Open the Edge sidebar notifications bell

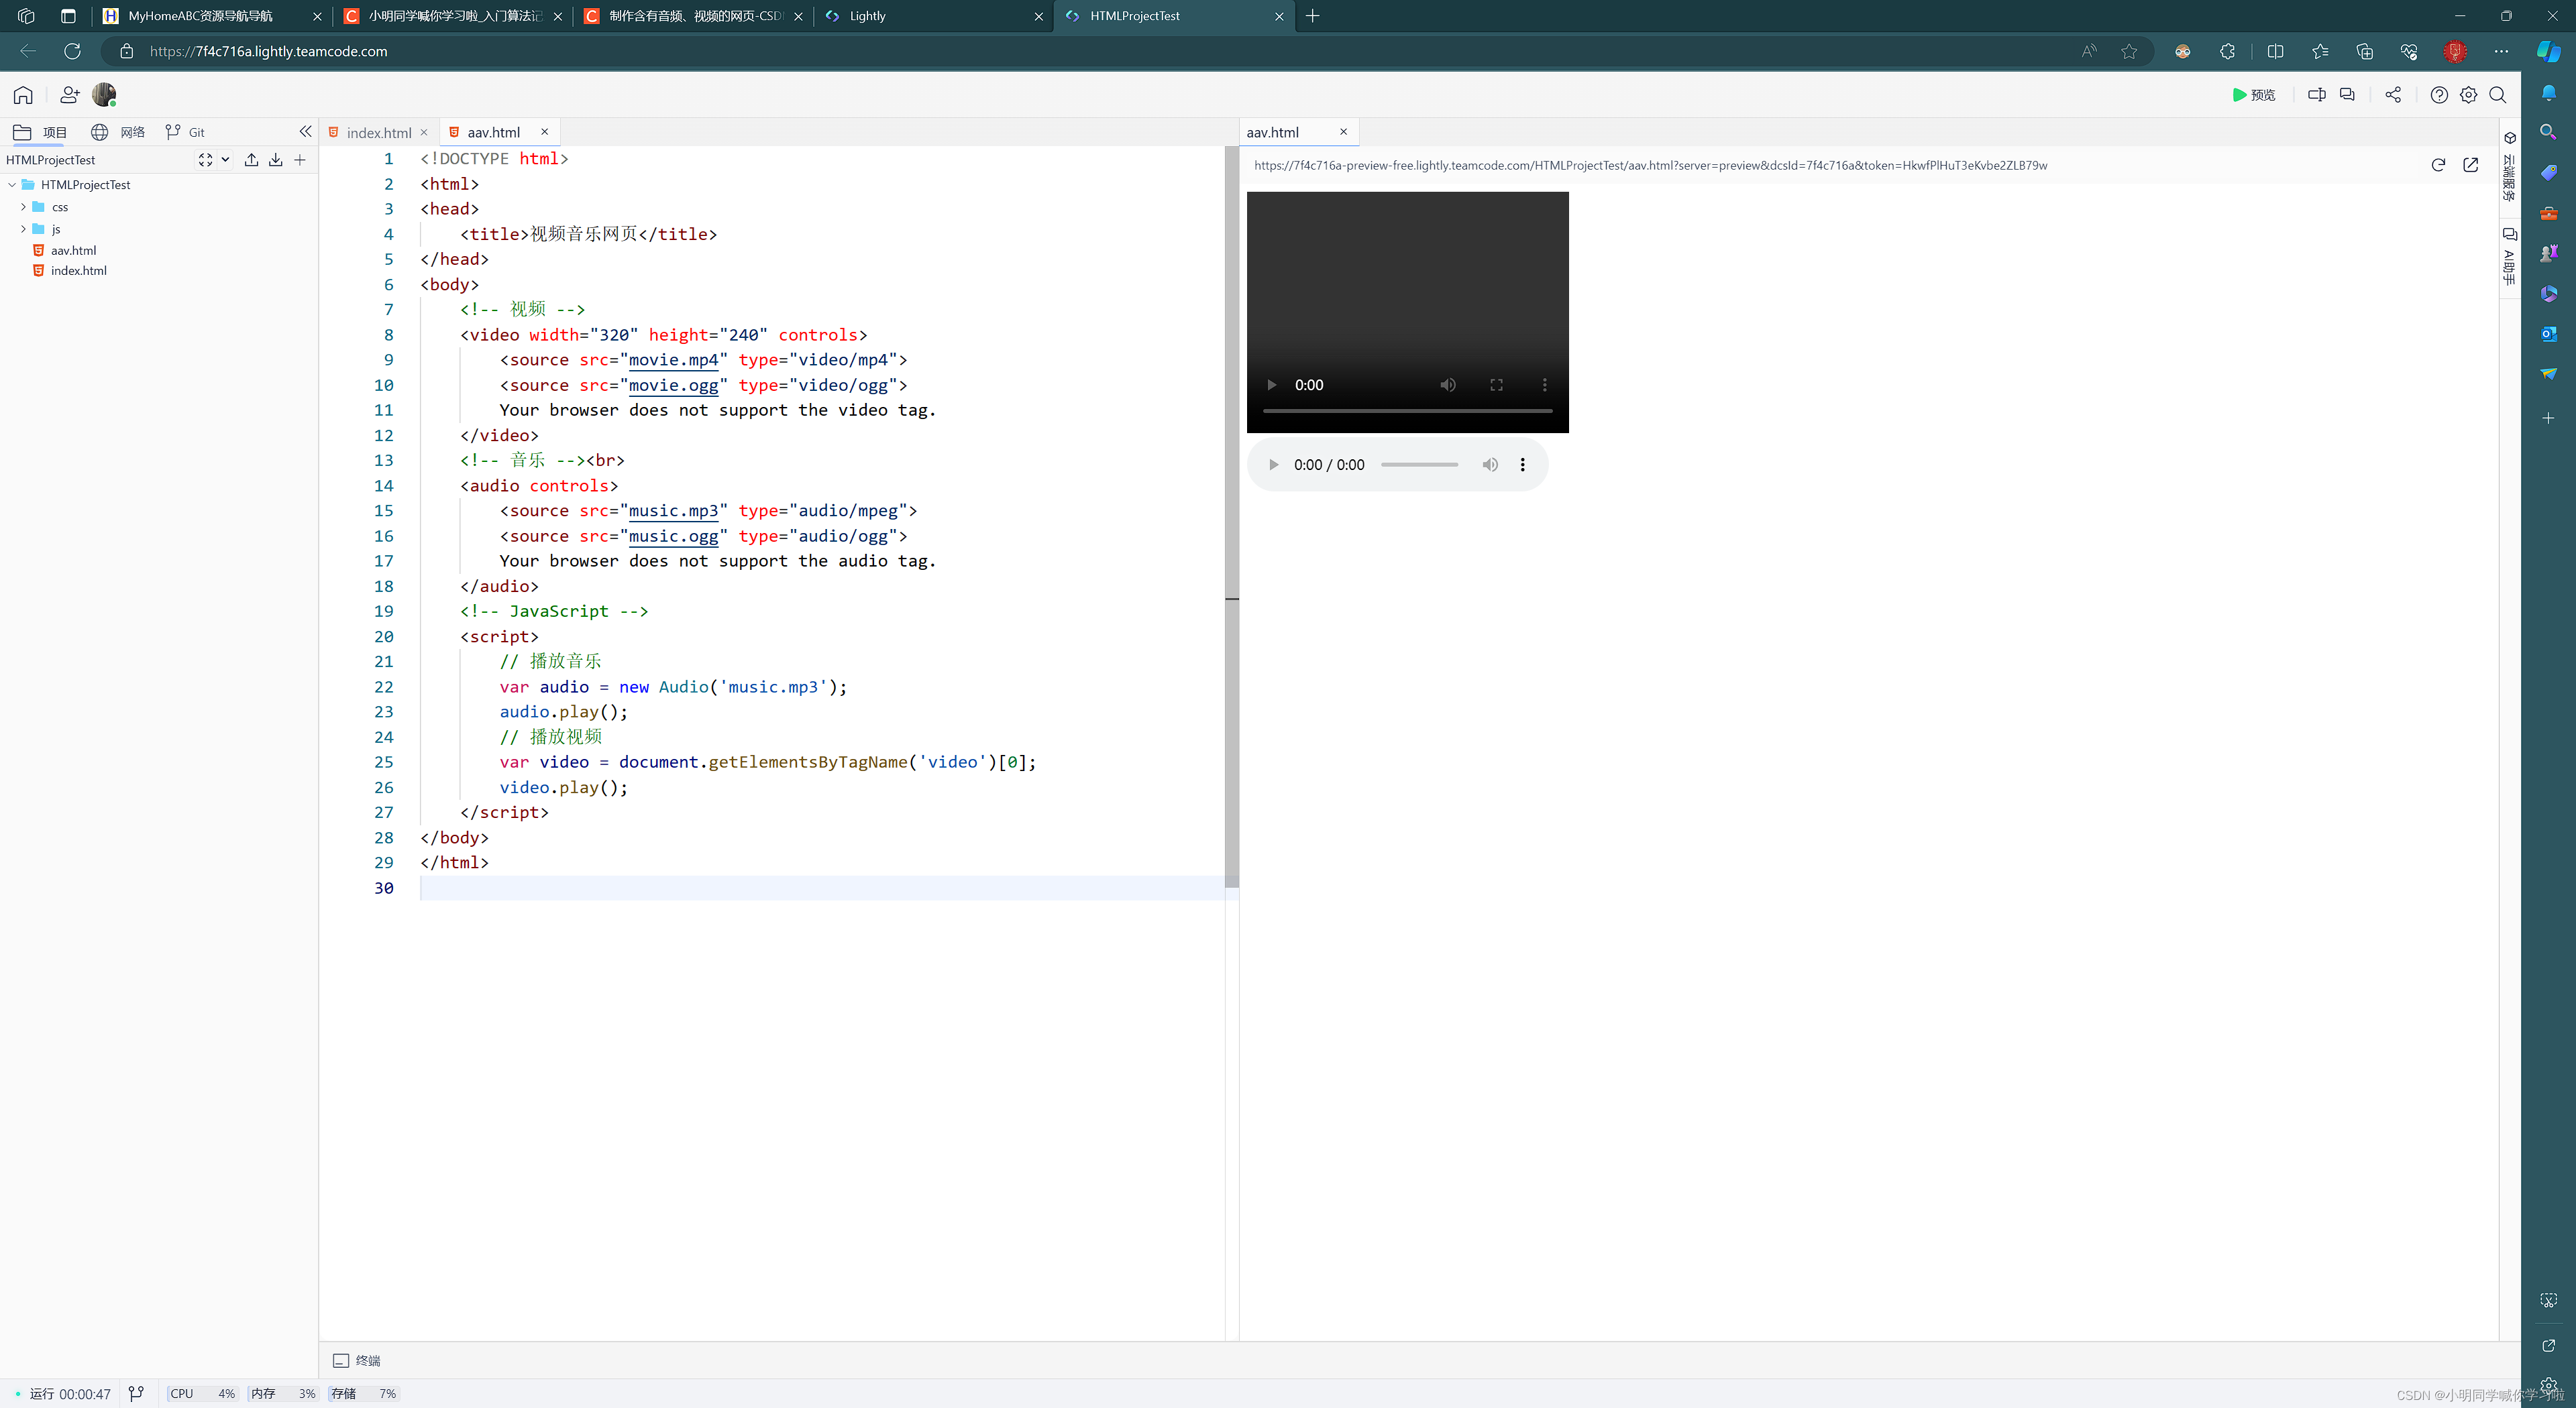[2548, 93]
